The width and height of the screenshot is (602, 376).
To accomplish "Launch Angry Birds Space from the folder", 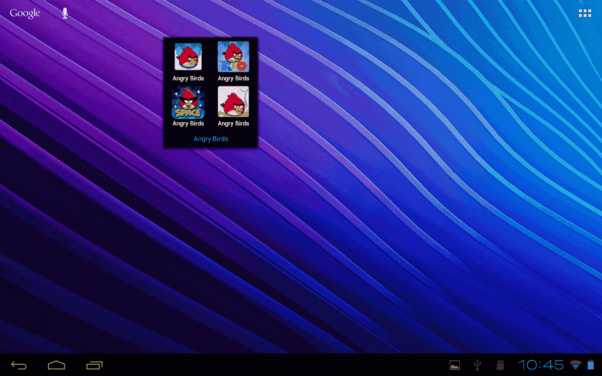I will click(x=188, y=102).
